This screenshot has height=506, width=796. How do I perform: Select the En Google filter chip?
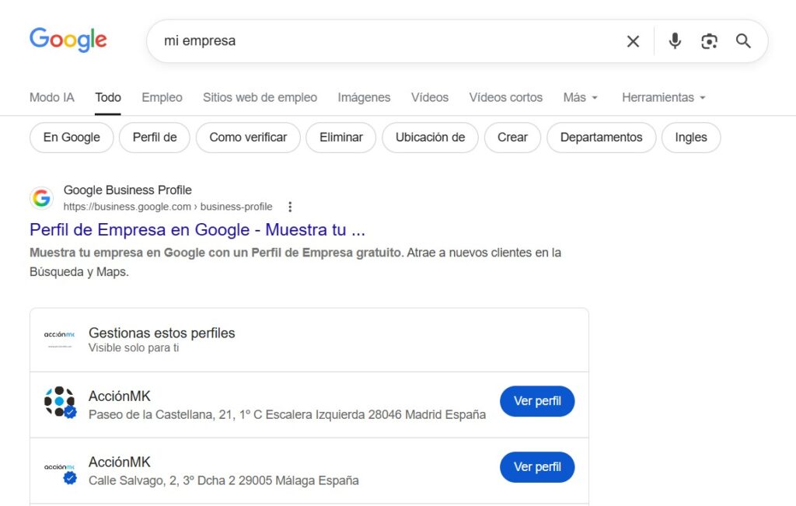[x=71, y=137]
